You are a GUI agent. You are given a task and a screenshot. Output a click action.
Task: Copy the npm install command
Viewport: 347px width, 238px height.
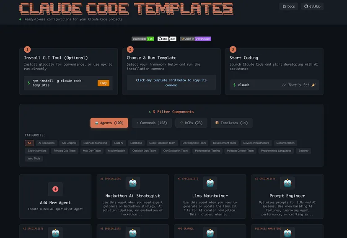104,83
